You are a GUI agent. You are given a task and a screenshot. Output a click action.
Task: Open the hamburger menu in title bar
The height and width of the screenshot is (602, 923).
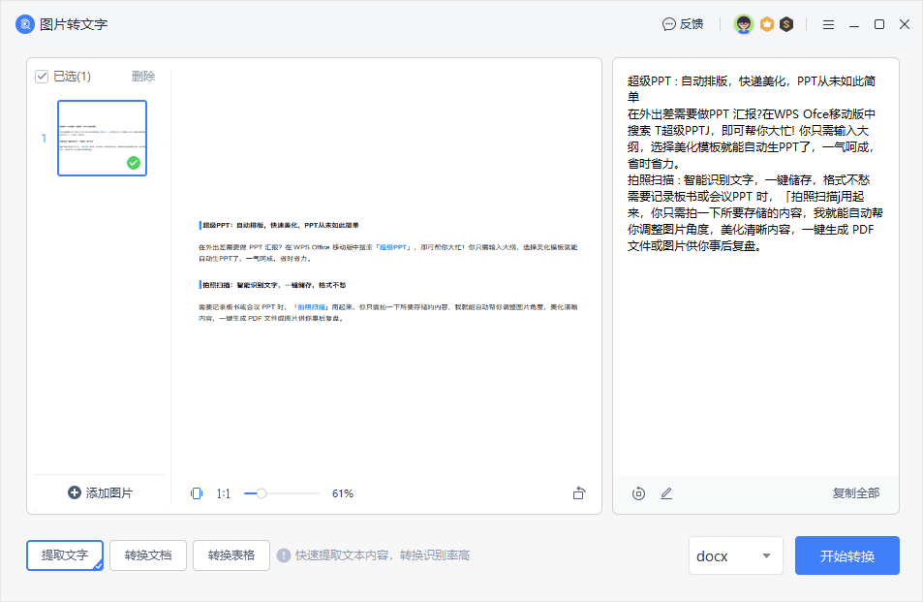click(828, 24)
